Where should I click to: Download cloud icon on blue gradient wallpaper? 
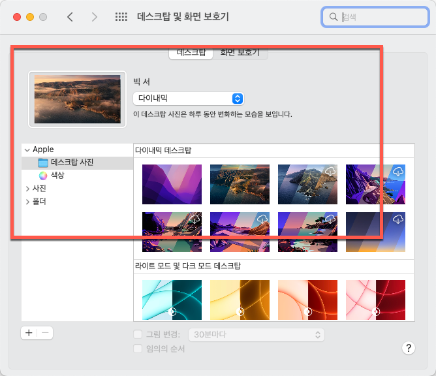[398, 219]
